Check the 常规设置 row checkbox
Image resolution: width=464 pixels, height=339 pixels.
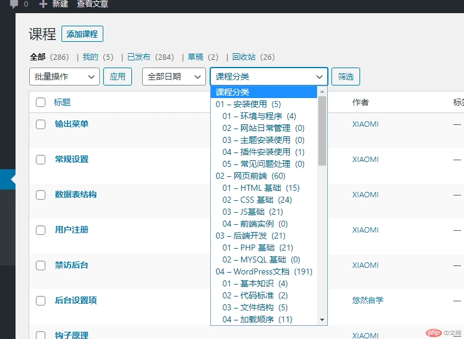[x=41, y=160]
